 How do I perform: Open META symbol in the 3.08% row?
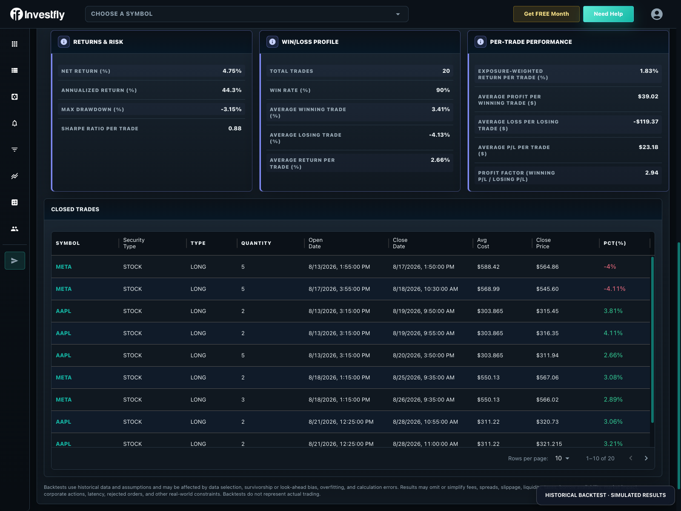(x=64, y=377)
